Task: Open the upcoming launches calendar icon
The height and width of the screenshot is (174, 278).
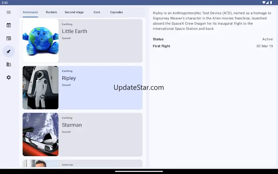Action: 9,25
